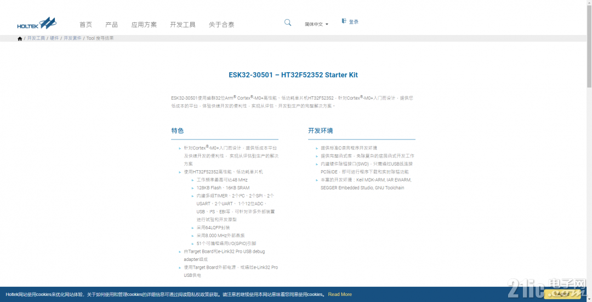The width and height of the screenshot is (592, 302).
Task: Click the 内建硬件除错接口(SWD) bullet
Action: [x=367, y=168]
